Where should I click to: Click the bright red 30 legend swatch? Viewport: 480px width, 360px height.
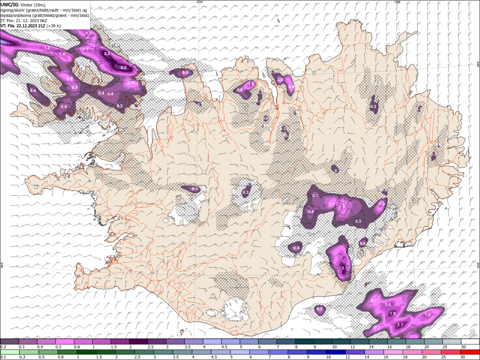click(x=470, y=352)
